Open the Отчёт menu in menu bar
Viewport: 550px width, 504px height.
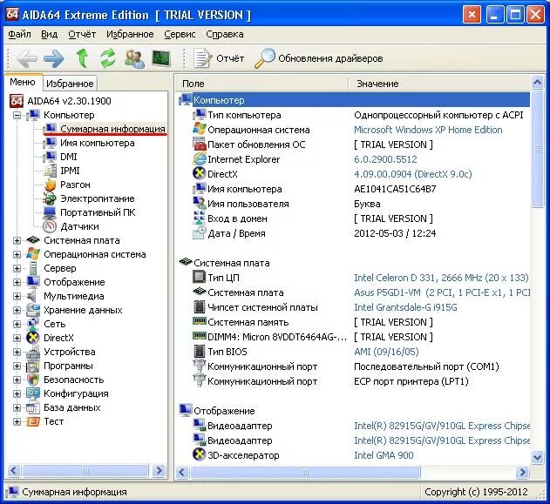point(82,34)
